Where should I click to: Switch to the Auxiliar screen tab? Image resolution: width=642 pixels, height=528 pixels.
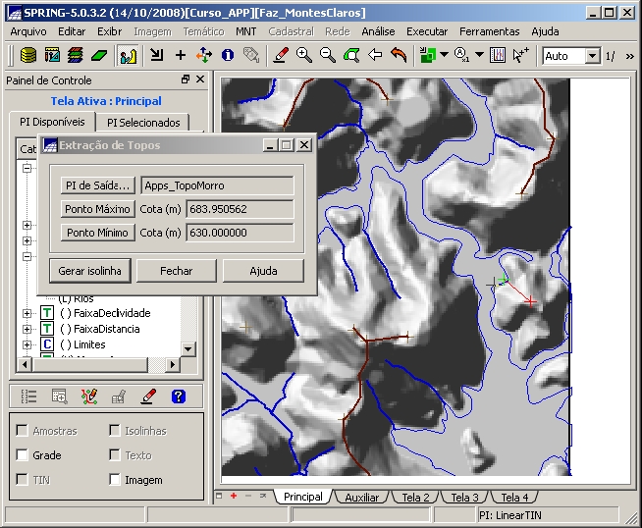click(361, 498)
